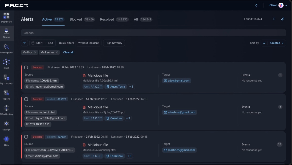Expand the +3 tags next to Agent Tesla

pos(131,87)
